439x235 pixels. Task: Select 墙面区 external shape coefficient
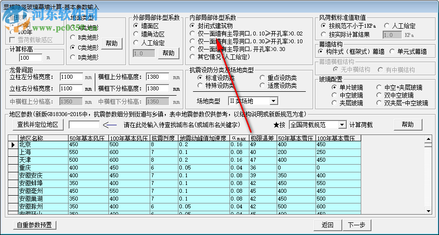[146, 26]
